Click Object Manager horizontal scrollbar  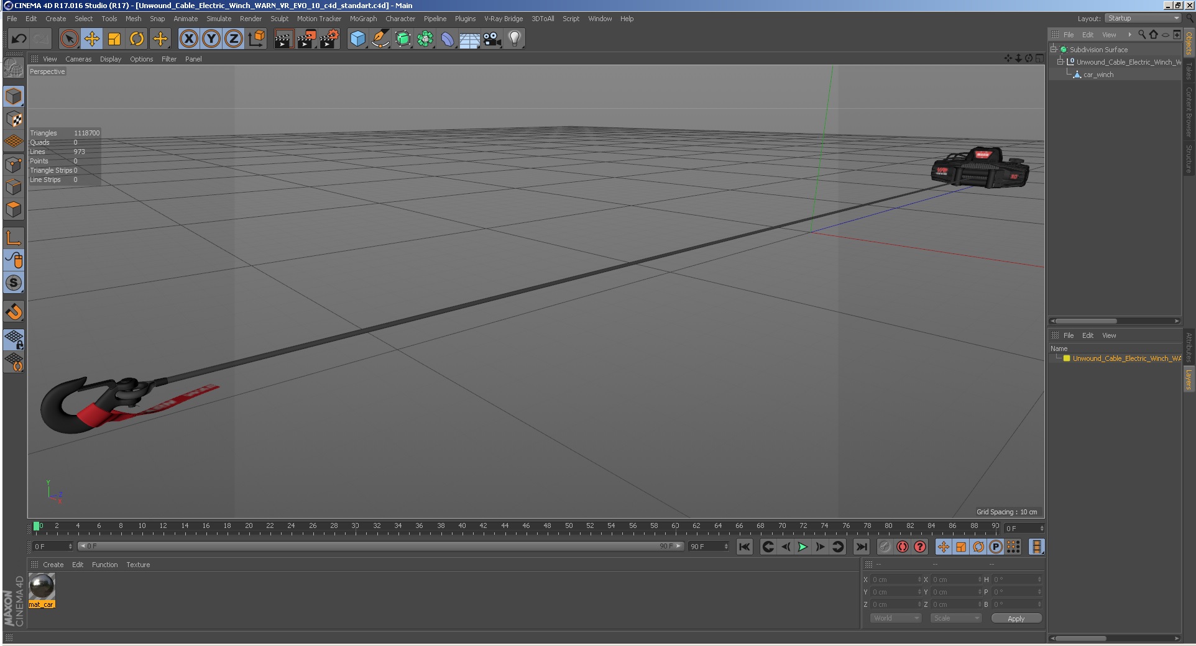1085,321
